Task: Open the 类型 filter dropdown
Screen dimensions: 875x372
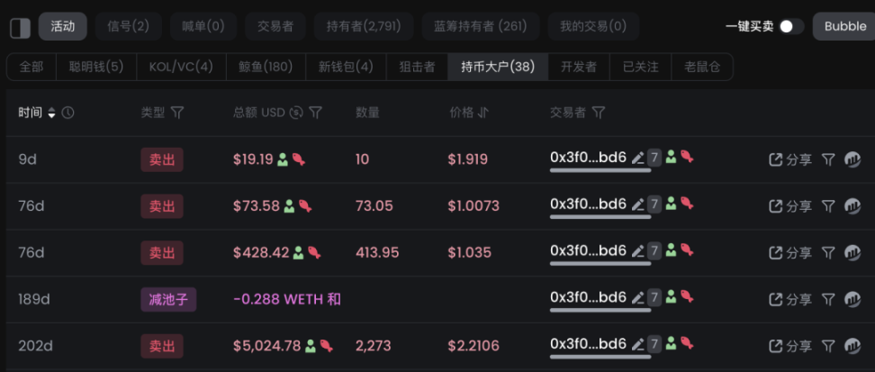Action: [x=177, y=113]
